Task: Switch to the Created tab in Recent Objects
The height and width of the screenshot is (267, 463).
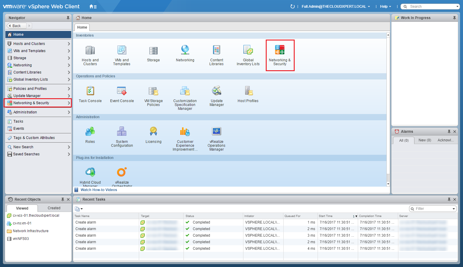Action: pos(54,208)
